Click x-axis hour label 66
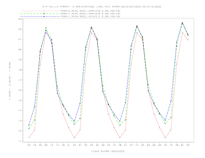The image size is (205, 158). point(154,145)
